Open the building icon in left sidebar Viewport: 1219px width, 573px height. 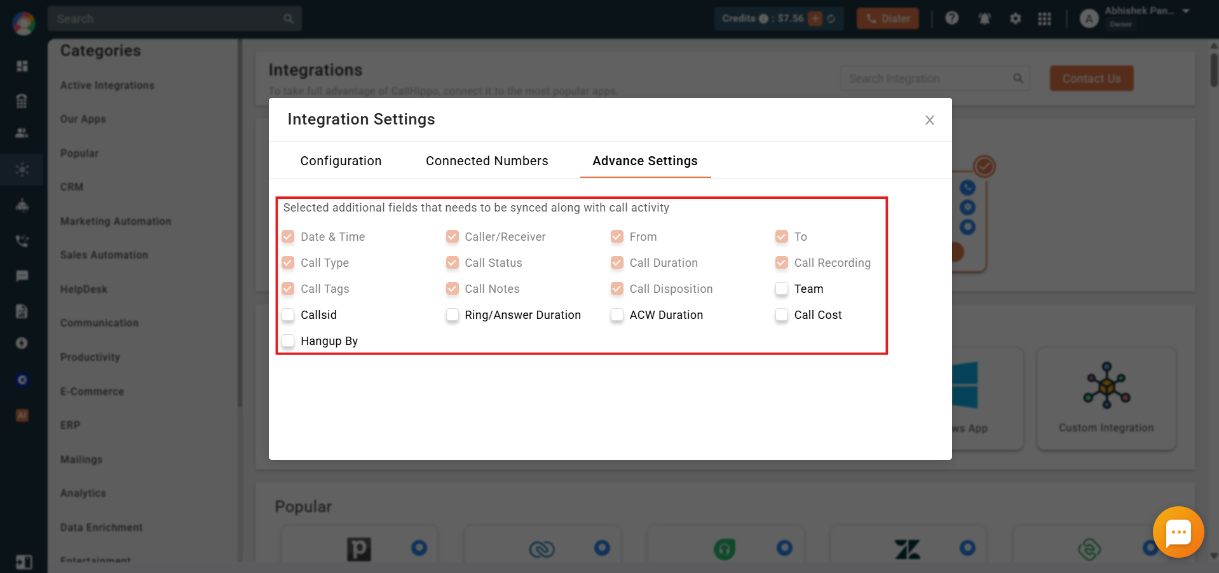[22, 101]
